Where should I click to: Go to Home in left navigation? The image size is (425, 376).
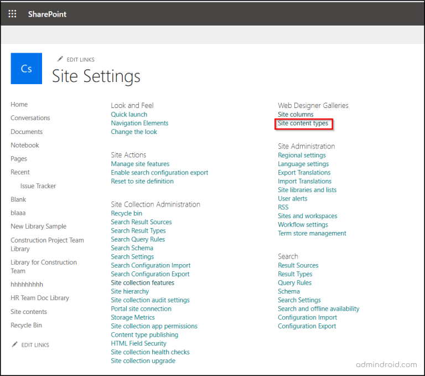click(19, 105)
